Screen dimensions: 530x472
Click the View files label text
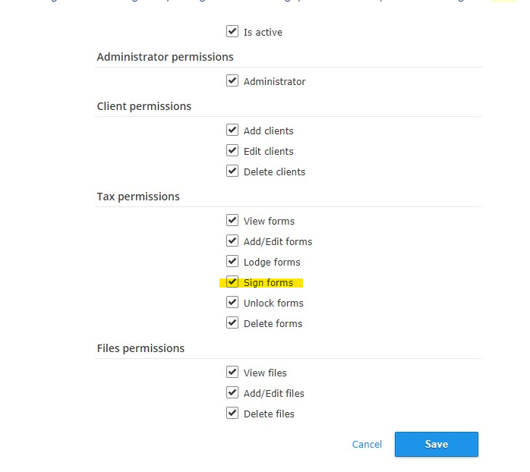click(265, 373)
